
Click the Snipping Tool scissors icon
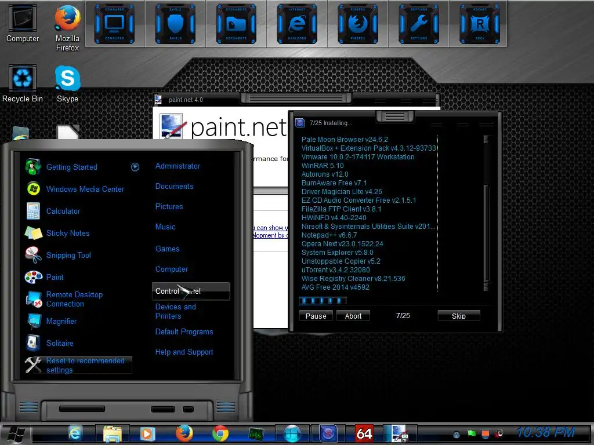33,255
